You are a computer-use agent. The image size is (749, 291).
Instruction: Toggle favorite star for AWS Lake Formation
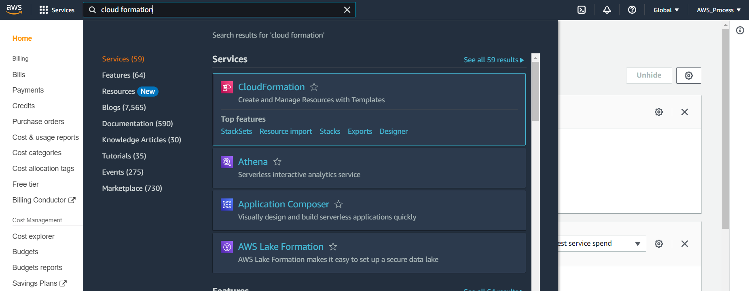click(333, 247)
